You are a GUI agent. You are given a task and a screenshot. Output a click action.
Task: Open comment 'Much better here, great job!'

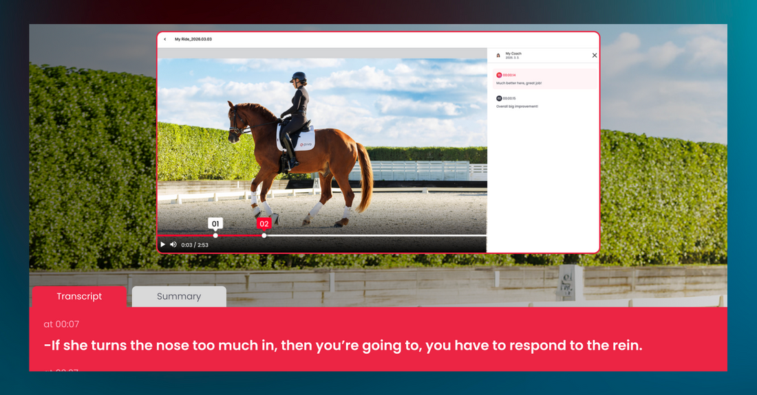[544, 79]
